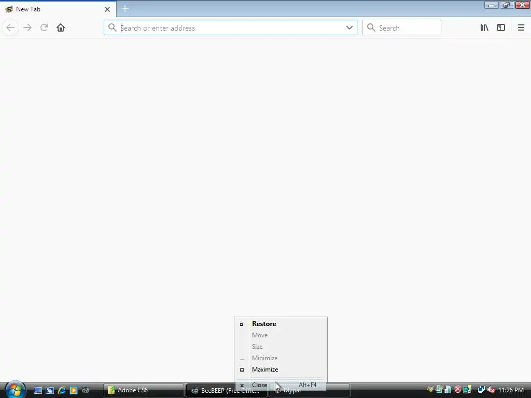
Task: Choose Restore from the context menu
Action: coord(281,324)
